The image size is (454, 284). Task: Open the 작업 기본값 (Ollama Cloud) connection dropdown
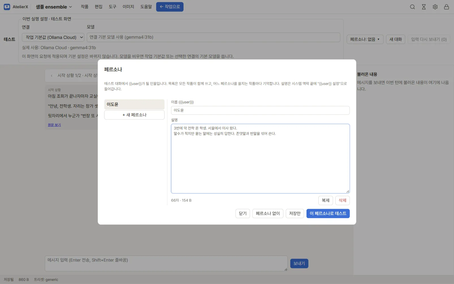coord(53,37)
